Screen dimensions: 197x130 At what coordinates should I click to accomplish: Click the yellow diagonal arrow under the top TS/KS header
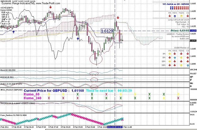coord(181,16)
